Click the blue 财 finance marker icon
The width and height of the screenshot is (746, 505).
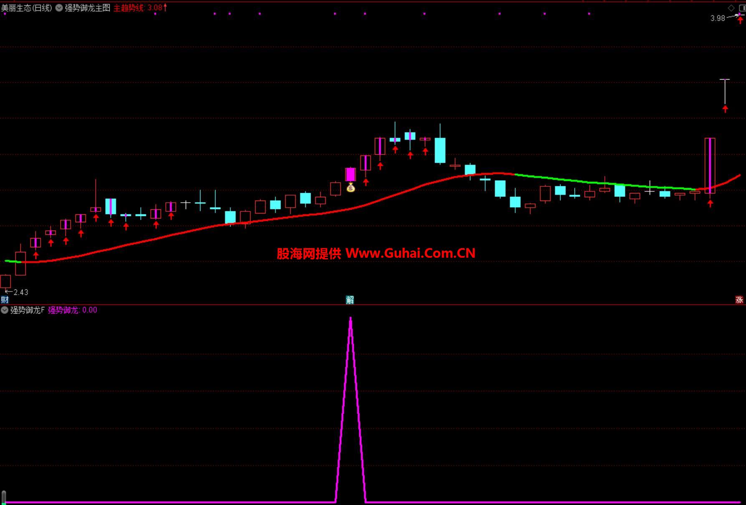[5, 299]
